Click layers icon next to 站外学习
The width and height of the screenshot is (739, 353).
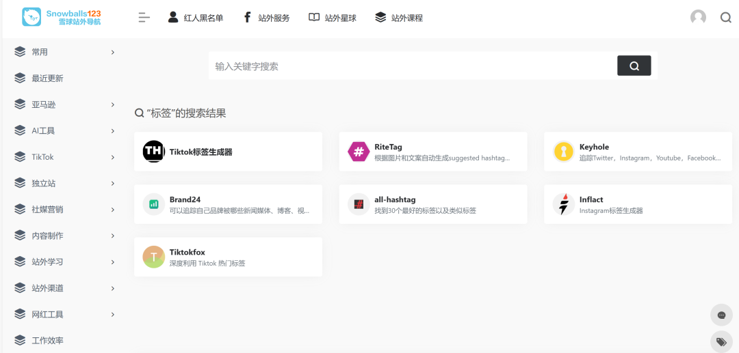click(20, 262)
